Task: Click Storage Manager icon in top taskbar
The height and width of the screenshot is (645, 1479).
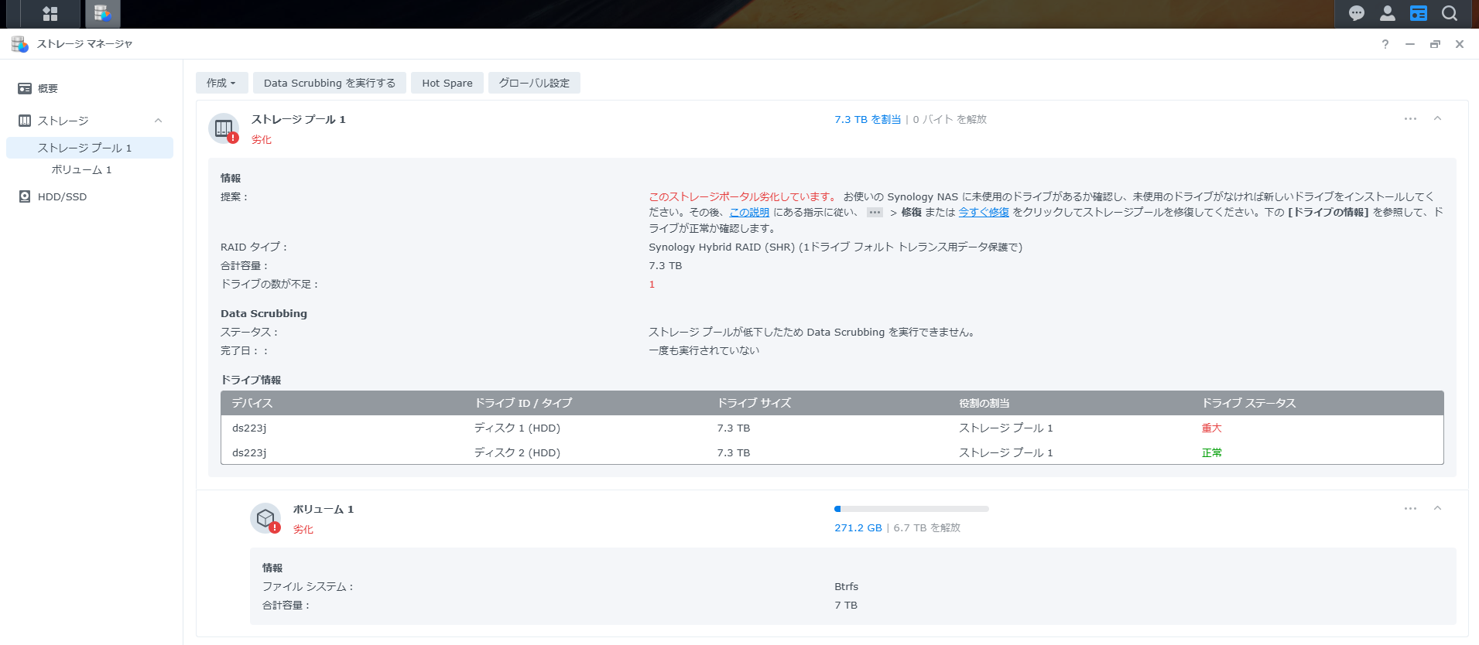Action: (102, 13)
